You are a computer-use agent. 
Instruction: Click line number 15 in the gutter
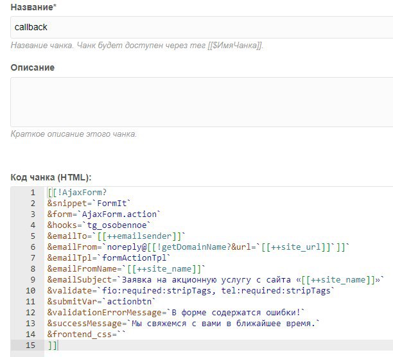point(31,345)
